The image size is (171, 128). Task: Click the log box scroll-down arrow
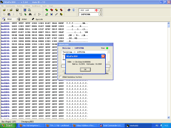click(x=108, y=62)
